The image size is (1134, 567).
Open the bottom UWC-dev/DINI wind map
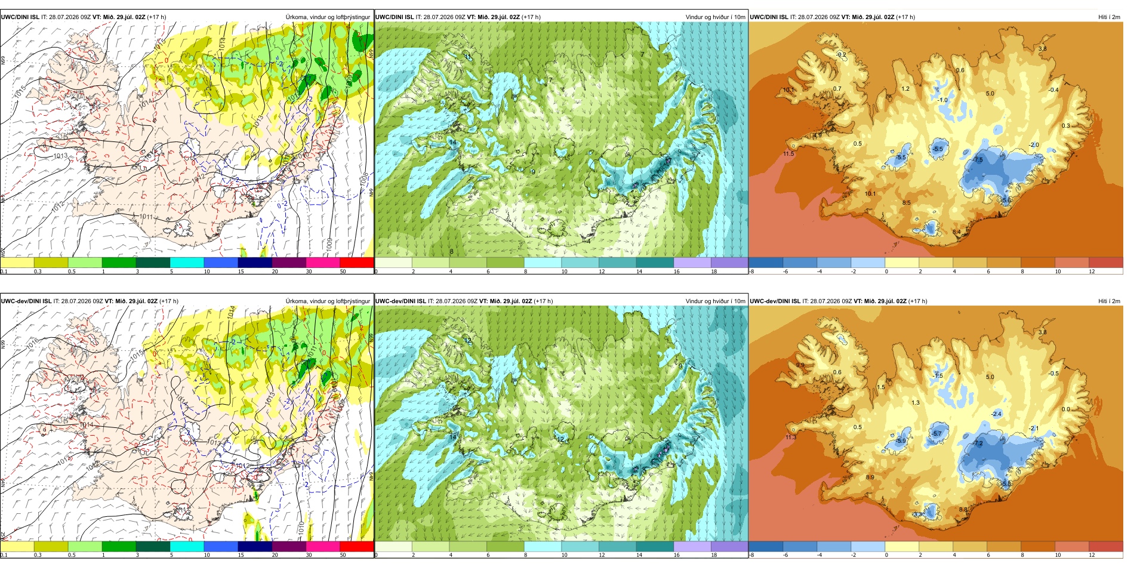click(561, 424)
